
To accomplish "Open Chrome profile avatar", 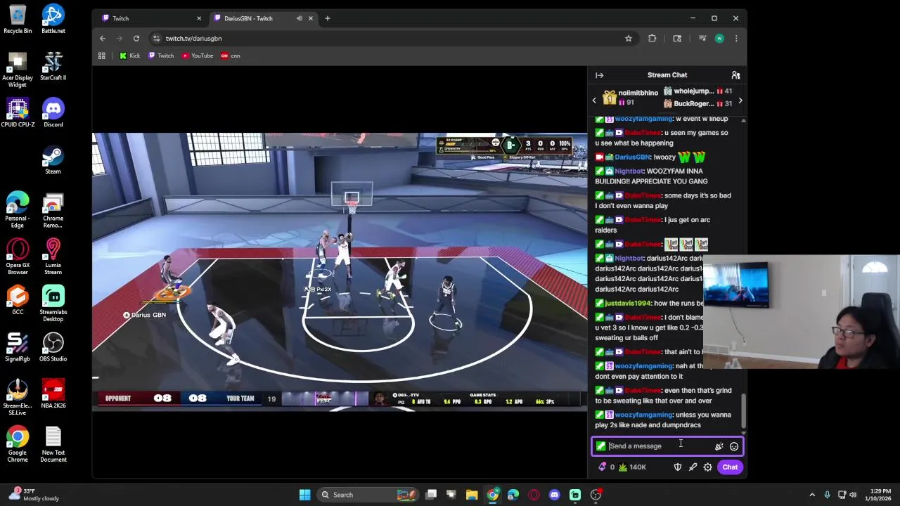I will tap(719, 38).
